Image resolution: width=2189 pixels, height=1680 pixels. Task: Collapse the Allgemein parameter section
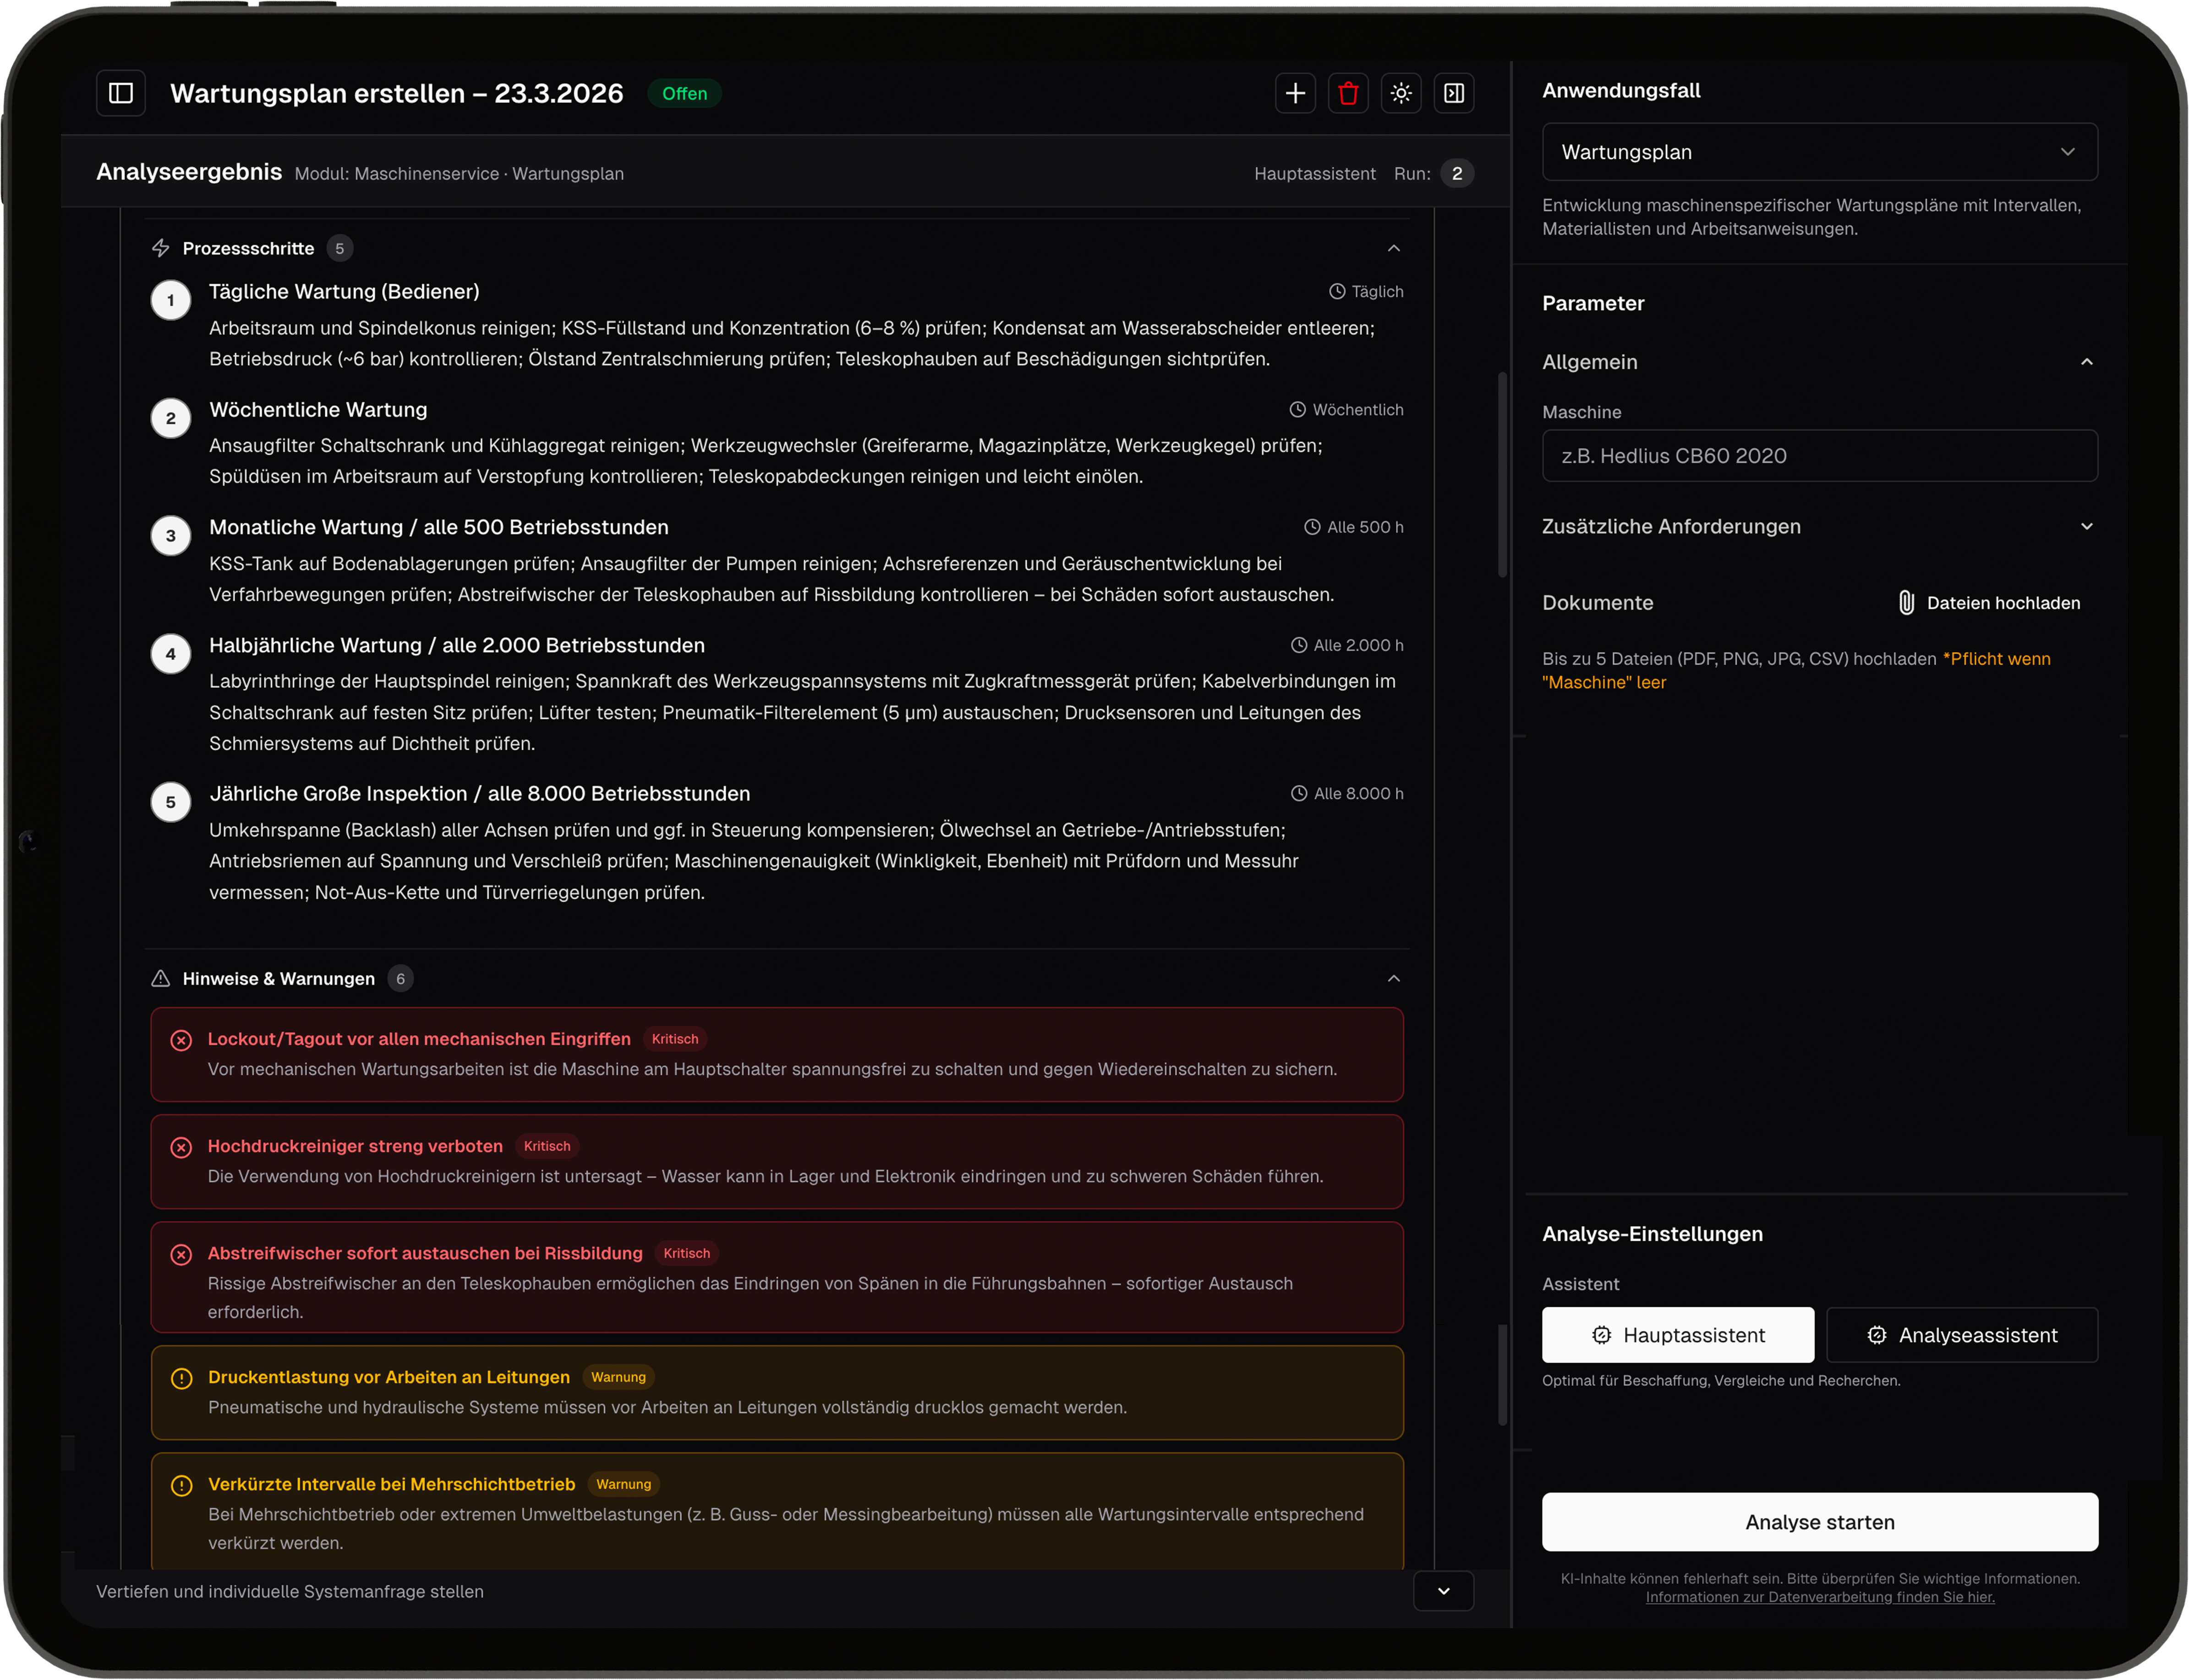pos(2086,362)
